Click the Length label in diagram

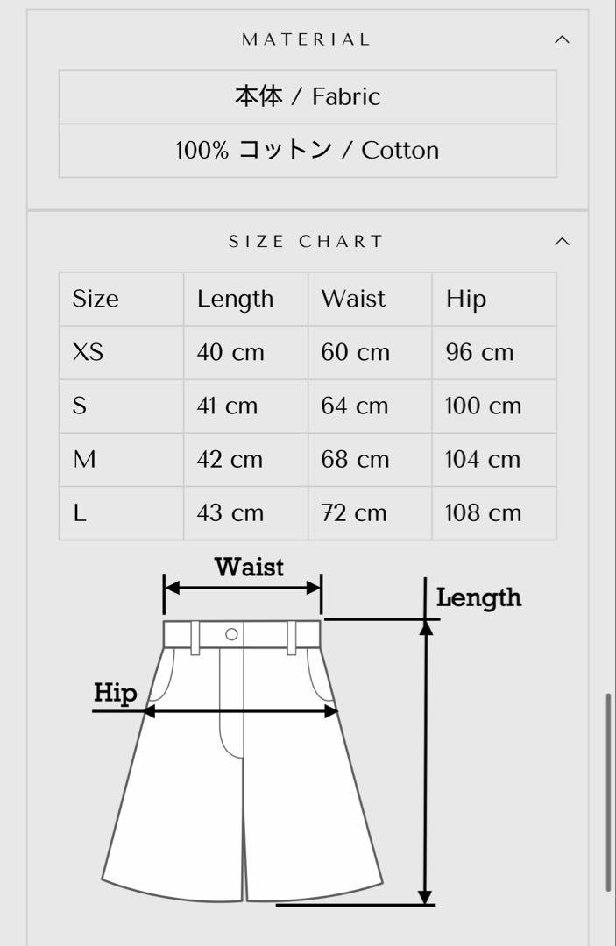coord(478,598)
